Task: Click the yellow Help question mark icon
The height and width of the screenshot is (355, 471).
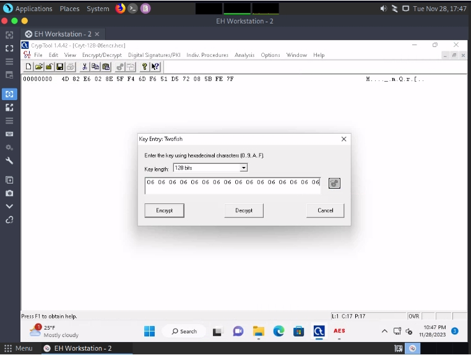Action: (144, 67)
